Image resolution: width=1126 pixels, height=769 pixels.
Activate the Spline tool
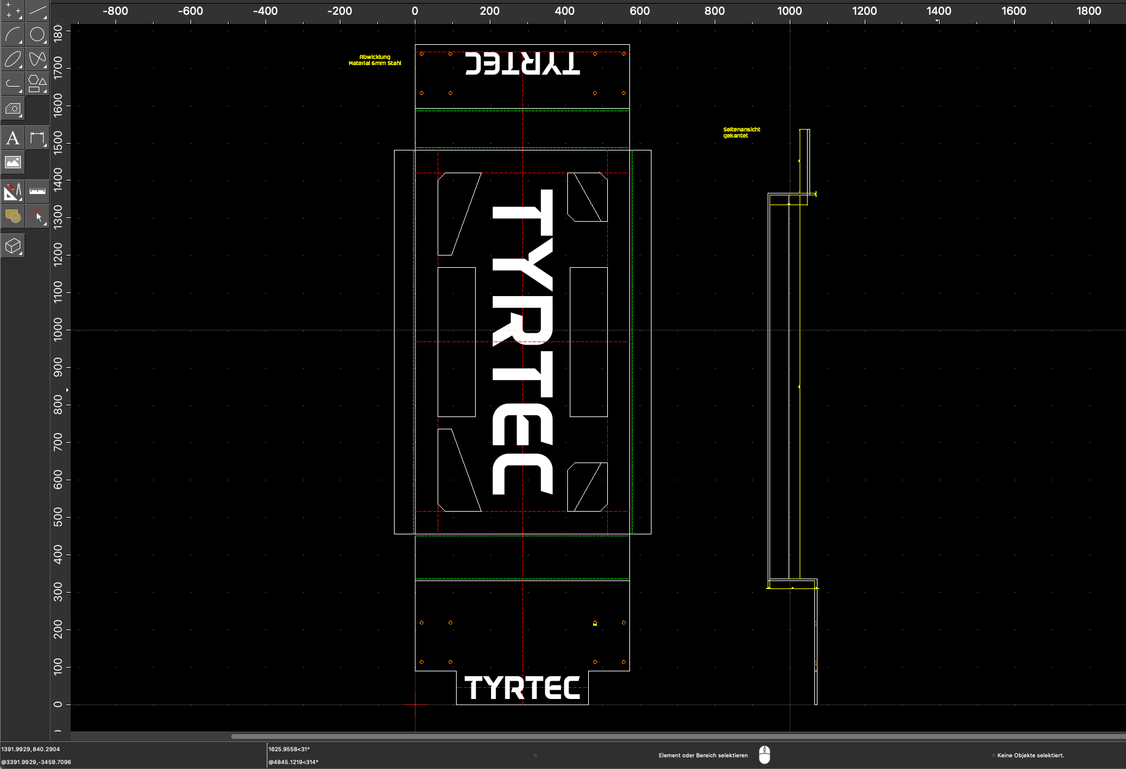point(37,59)
